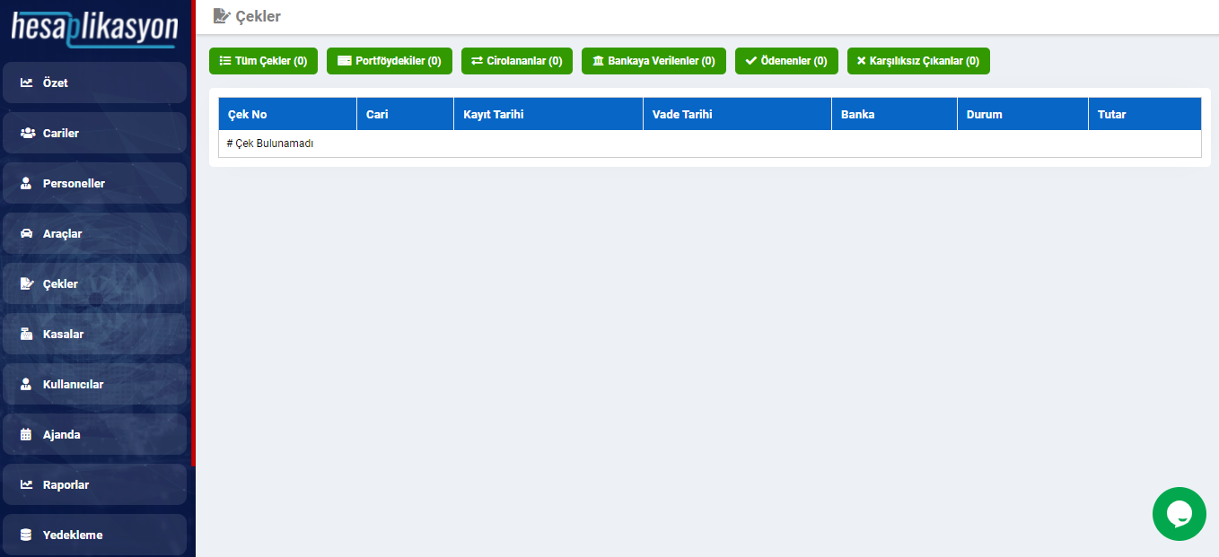Filter Bankaya Verilenler (0)
This screenshot has width=1219, height=557.
pos(653,61)
